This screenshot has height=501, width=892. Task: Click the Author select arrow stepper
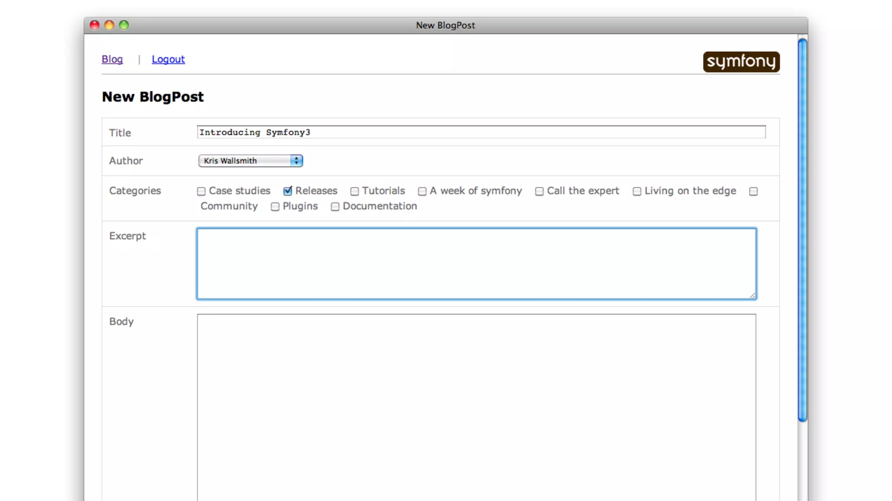(x=297, y=161)
